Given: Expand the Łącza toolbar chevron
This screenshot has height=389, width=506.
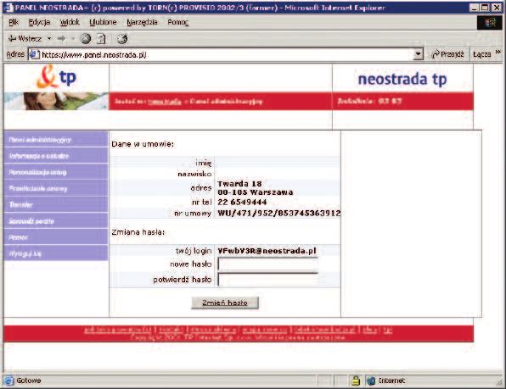Looking at the screenshot, I should [x=498, y=52].
